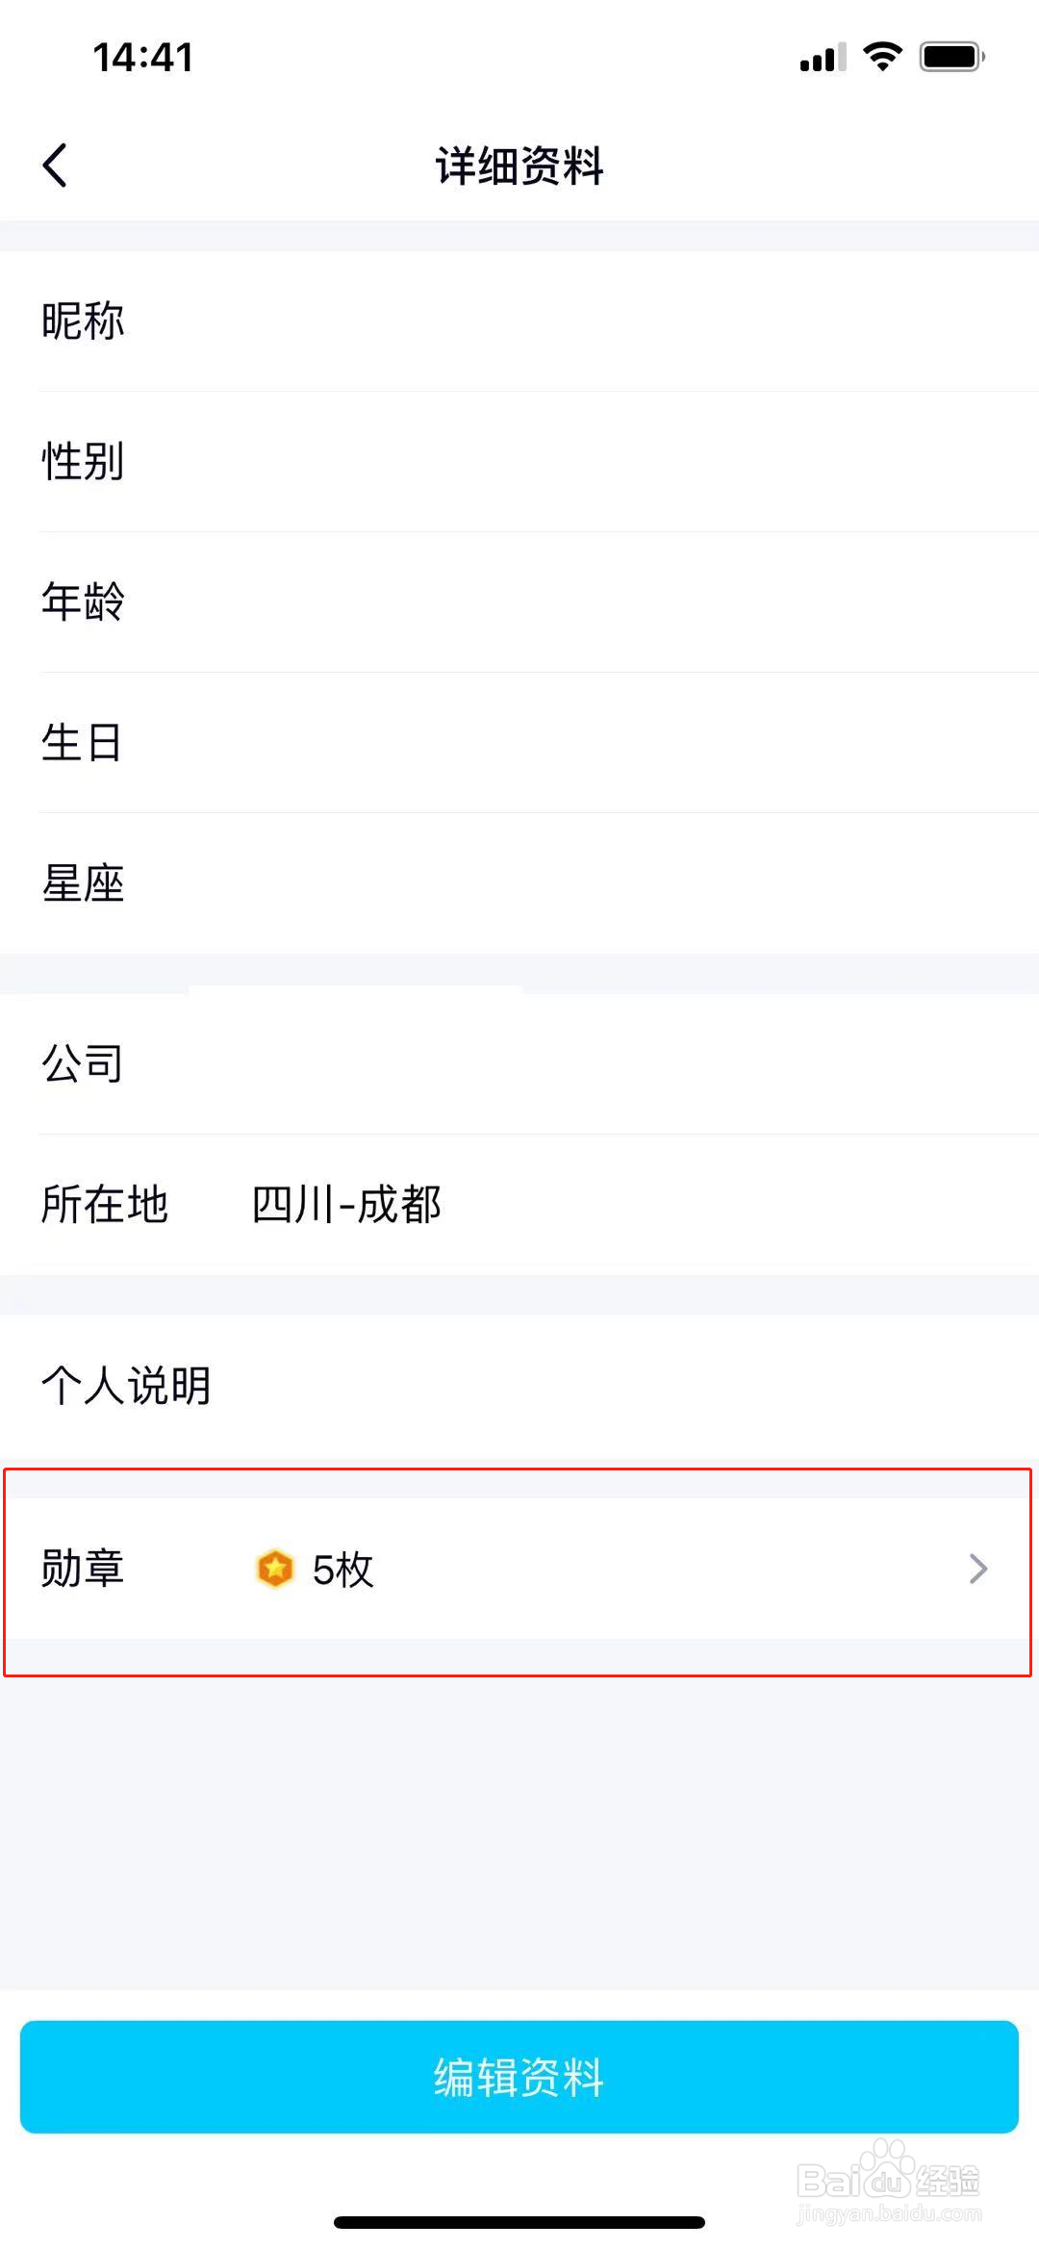
Task: Select the 昵称 row
Action: pos(519,321)
